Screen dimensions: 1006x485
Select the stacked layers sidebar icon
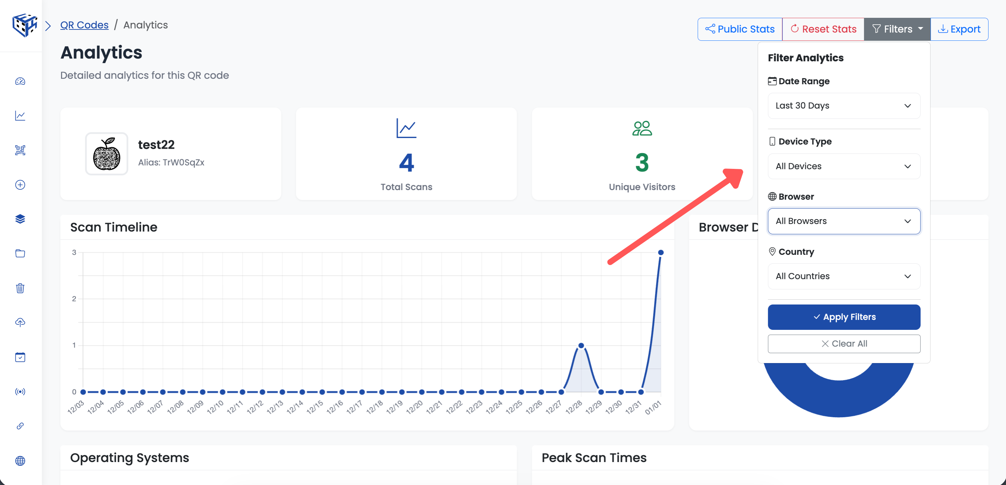pos(20,219)
